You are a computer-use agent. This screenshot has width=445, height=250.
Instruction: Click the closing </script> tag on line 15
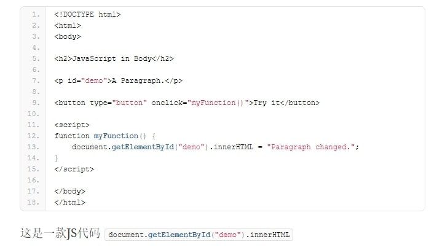74,169
